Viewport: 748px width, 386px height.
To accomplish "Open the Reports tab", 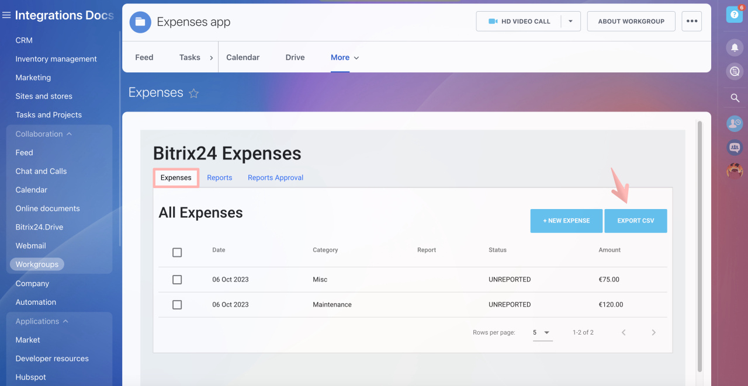I will pos(220,178).
